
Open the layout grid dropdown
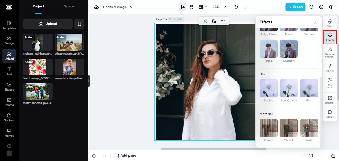tap(203, 7)
